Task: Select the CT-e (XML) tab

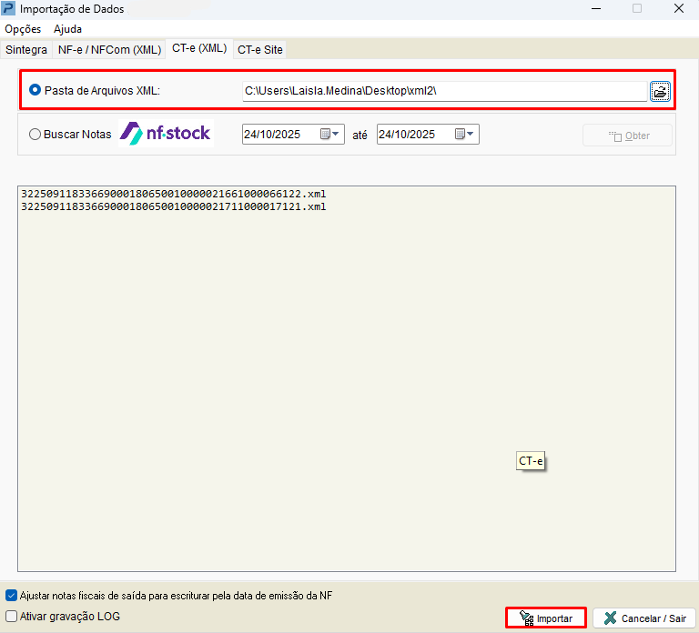Action: 199,48
